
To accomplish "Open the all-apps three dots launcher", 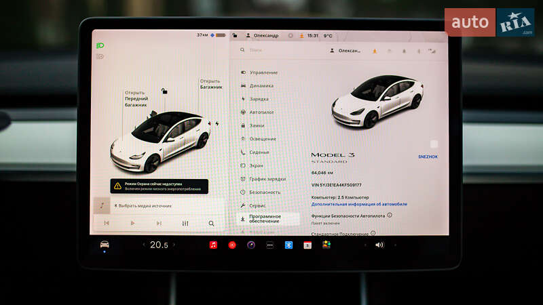I will [269, 245].
